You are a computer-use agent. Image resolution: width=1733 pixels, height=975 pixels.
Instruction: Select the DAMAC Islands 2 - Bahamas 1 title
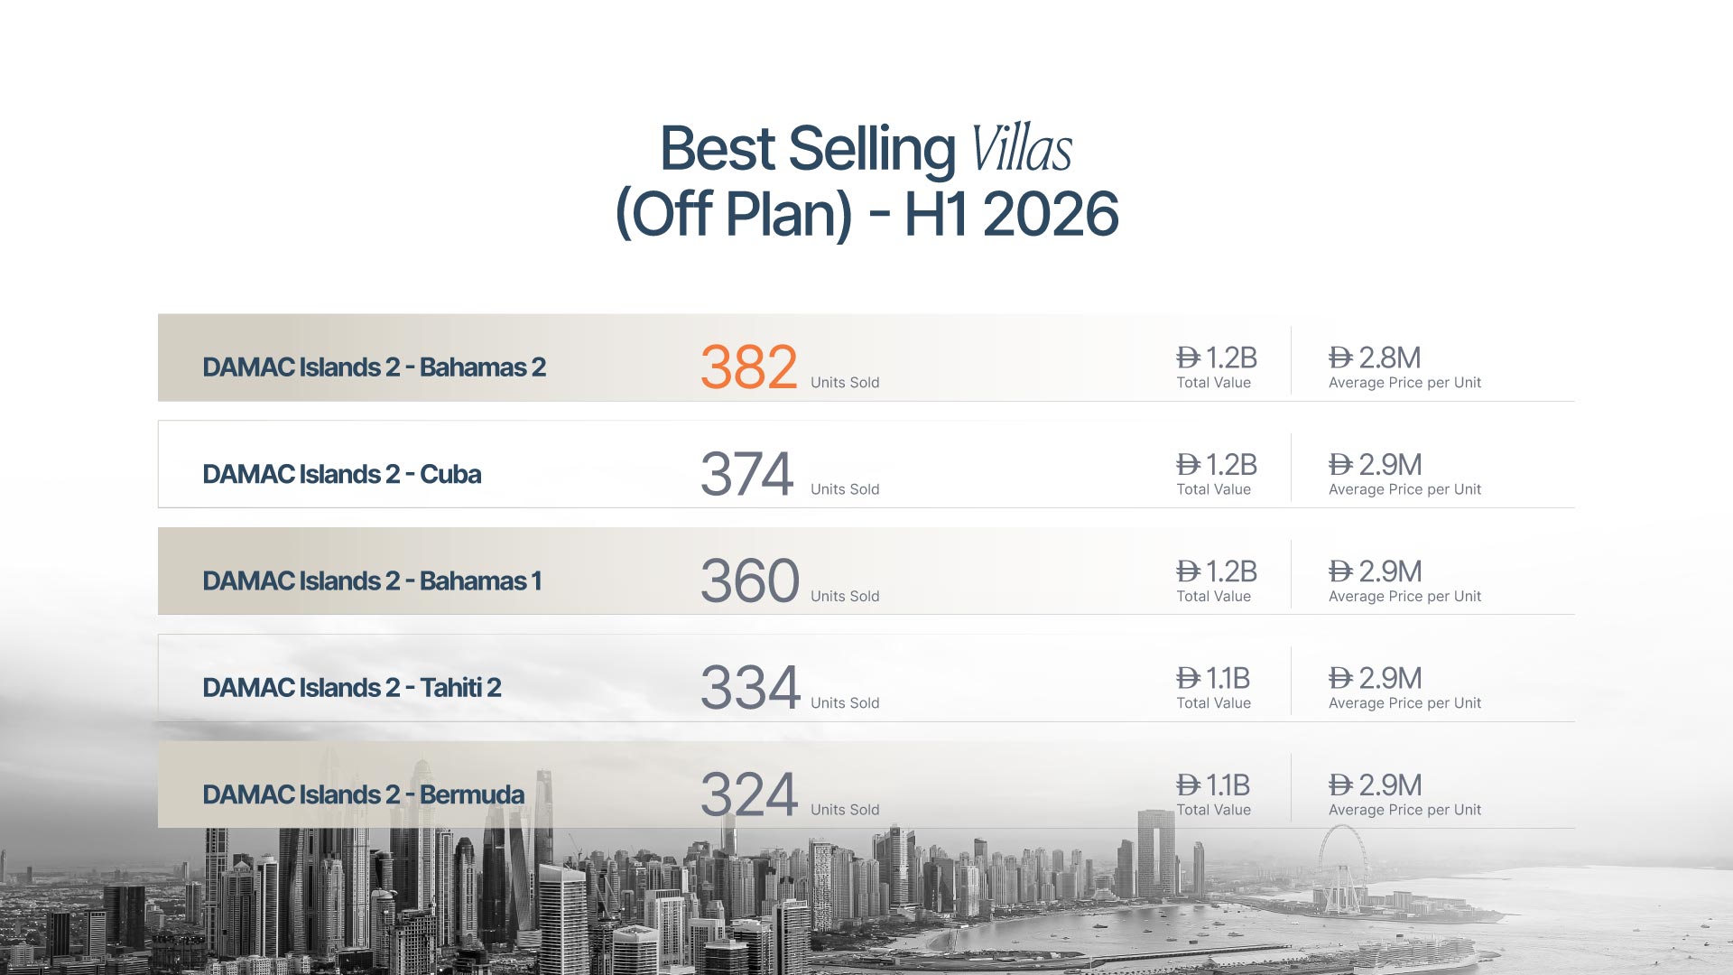click(x=372, y=580)
